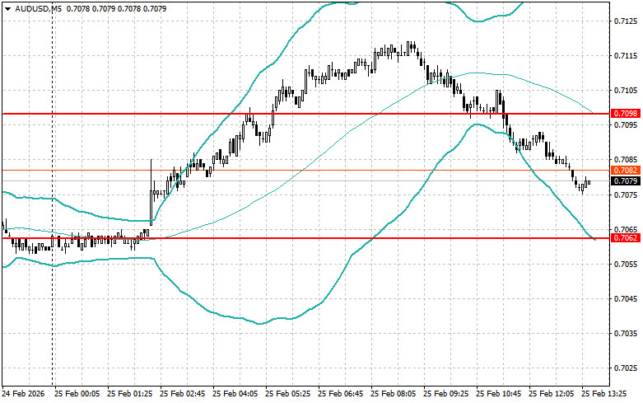Click the 0.7045 price scale value
Image resolution: width=643 pixels, height=403 pixels.
626,299
